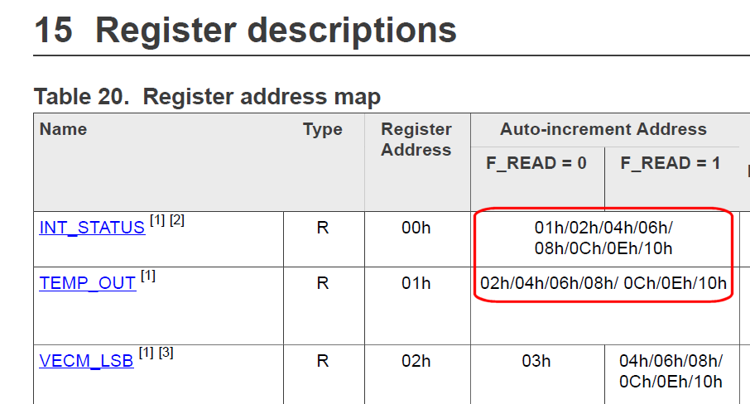Image resolution: width=750 pixels, height=404 pixels.
Task: Select the "15 Register descriptions" heading
Action: pyautogui.click(x=245, y=31)
